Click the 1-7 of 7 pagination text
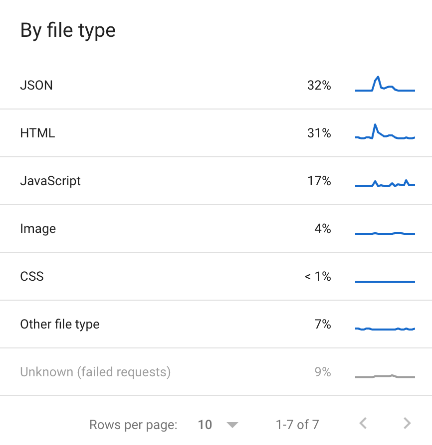The height and width of the screenshot is (445, 432). (x=297, y=425)
